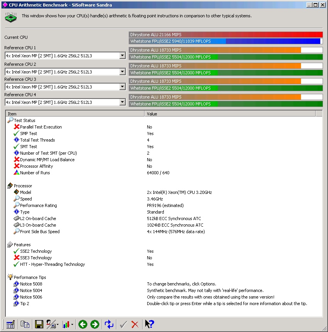Click the chip icon beside Model
Viewport: 328px width, 332px height.
point(16,192)
